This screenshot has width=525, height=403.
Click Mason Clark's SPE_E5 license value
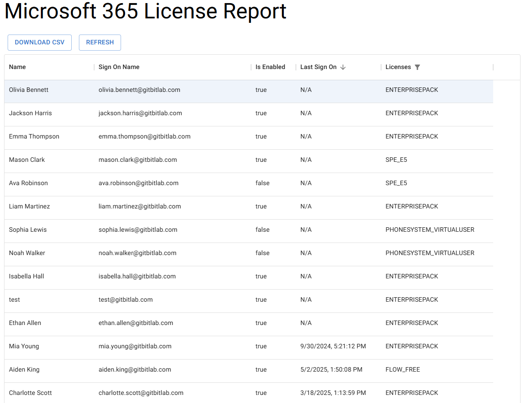click(x=396, y=160)
